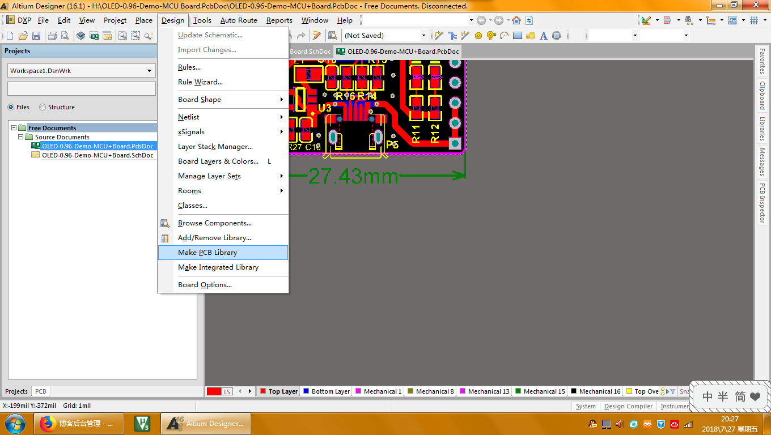Click the Print Preview icon
The height and width of the screenshot is (435, 771).
(x=65, y=36)
